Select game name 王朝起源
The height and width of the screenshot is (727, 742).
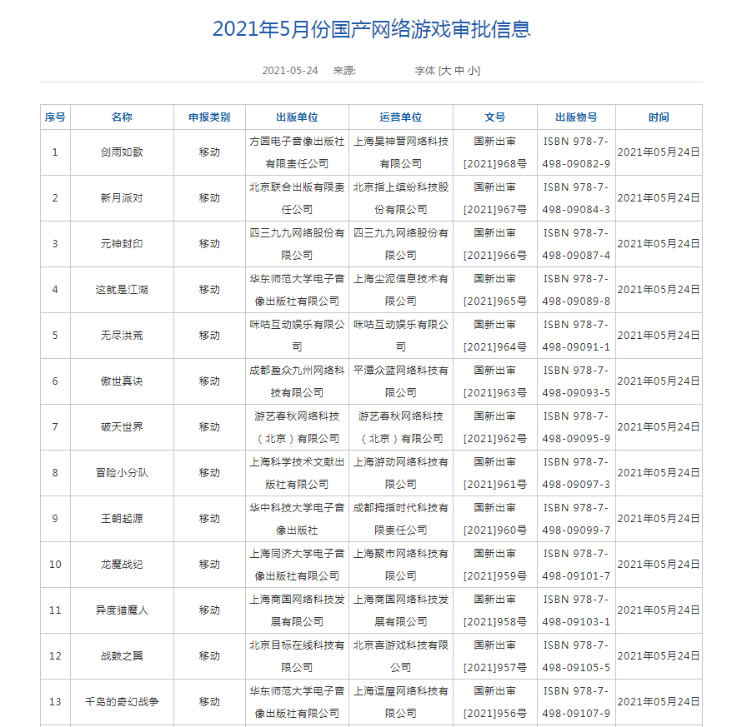[122, 519]
